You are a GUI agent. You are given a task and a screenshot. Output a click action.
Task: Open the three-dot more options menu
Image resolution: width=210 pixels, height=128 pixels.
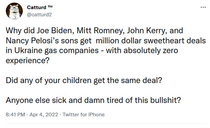[203, 7]
